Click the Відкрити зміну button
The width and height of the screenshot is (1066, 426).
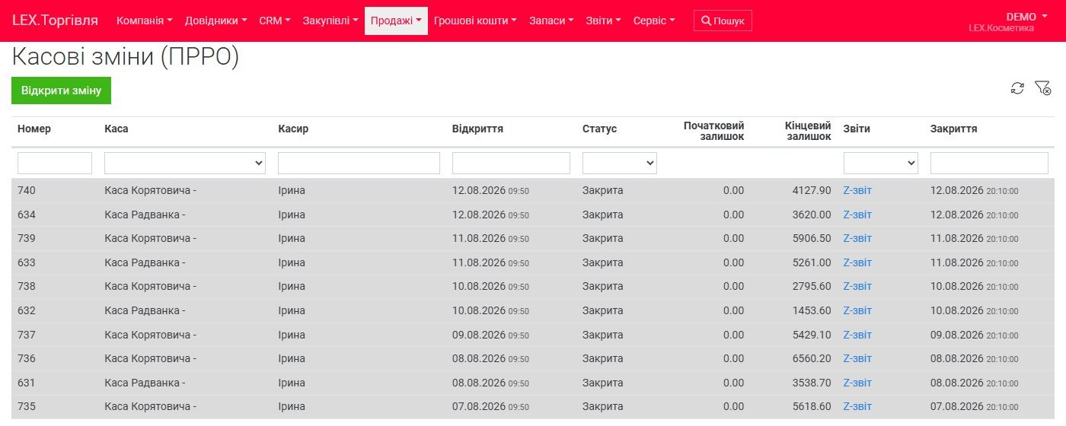click(61, 91)
